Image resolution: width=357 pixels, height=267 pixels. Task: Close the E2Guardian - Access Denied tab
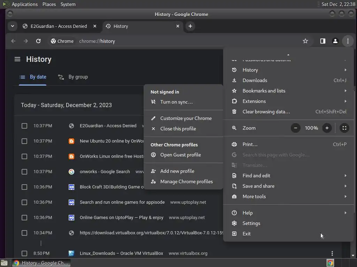[95, 26]
